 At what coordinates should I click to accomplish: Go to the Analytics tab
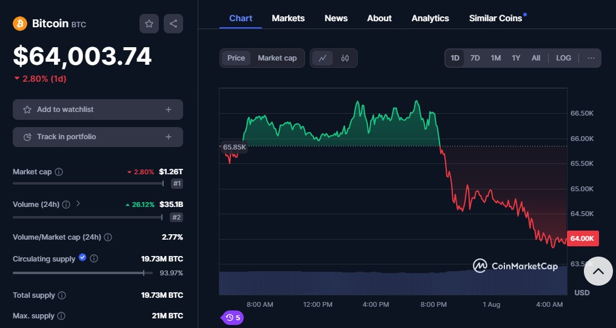(430, 18)
